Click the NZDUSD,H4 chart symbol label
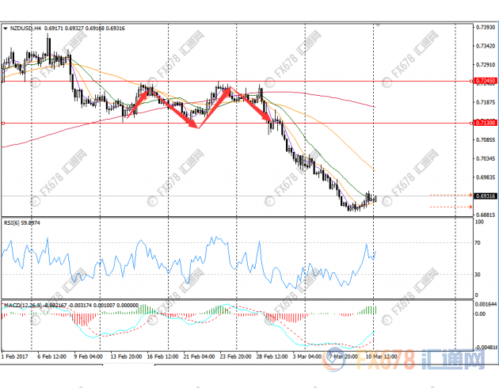Image resolution: width=499 pixels, height=388 pixels. (x=27, y=29)
